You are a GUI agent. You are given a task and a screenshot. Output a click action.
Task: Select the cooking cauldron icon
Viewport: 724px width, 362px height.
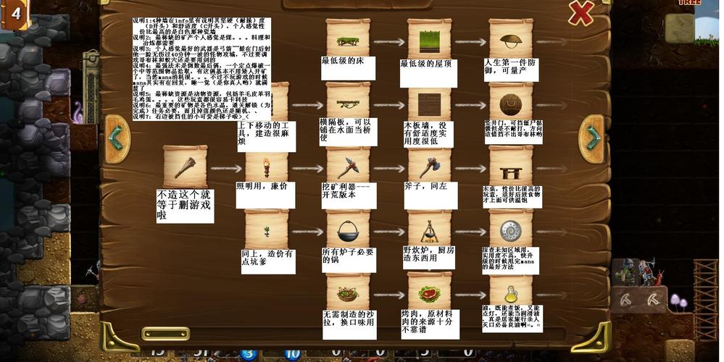pos(347,231)
